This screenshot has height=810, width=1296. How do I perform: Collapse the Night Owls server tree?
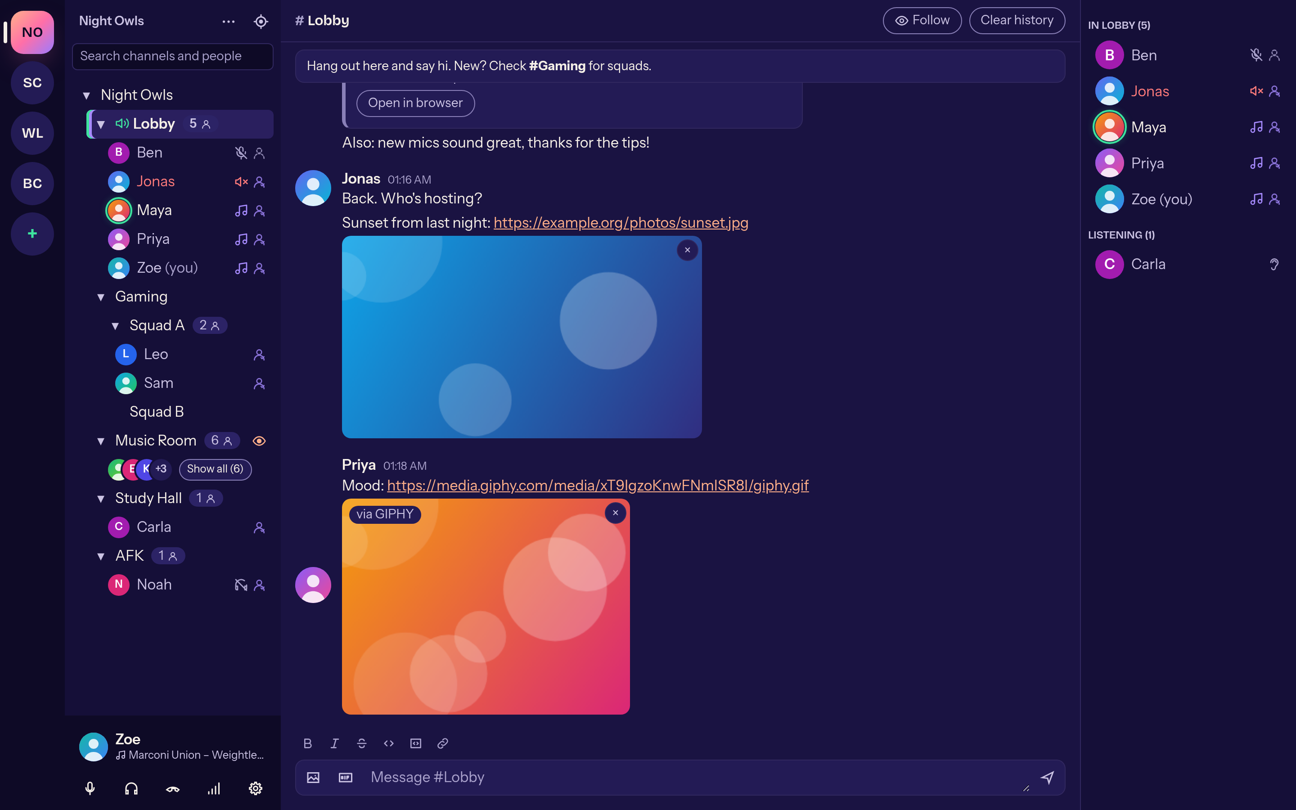coord(86,95)
